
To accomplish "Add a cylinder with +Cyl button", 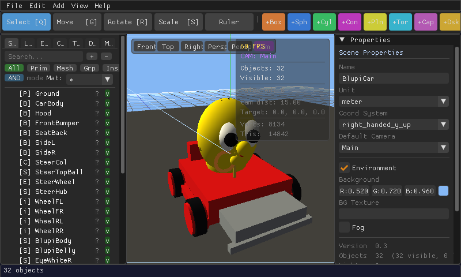I will pos(324,22).
